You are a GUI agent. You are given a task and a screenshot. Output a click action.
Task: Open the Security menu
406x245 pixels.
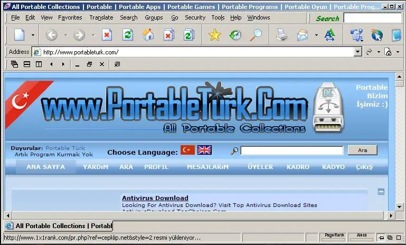[x=195, y=17]
